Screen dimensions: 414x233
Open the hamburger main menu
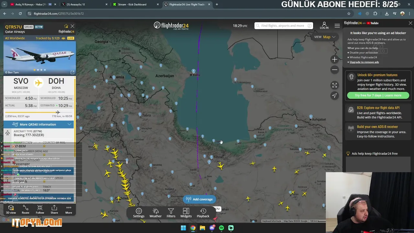pyautogui.click(x=337, y=26)
